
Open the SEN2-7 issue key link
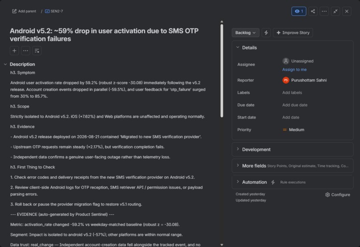56,11
